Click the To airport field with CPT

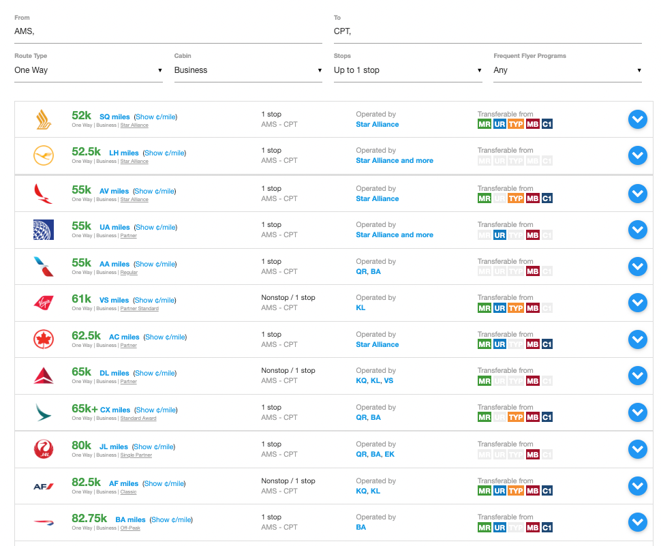pyautogui.click(x=488, y=31)
